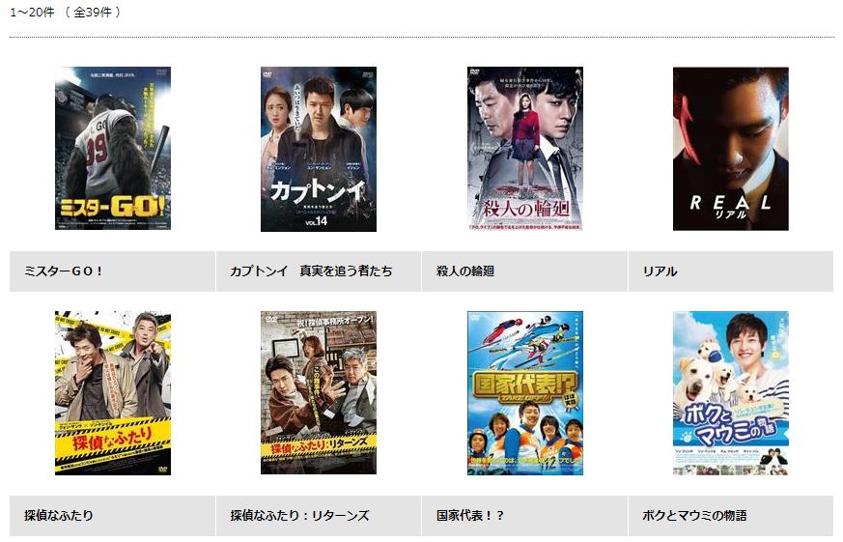Open the REAL リアル cover image
The image size is (843, 542).
coord(731,149)
